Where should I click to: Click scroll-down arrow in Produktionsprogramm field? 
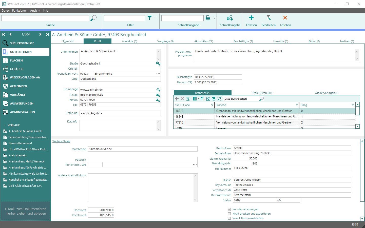coord(357,59)
